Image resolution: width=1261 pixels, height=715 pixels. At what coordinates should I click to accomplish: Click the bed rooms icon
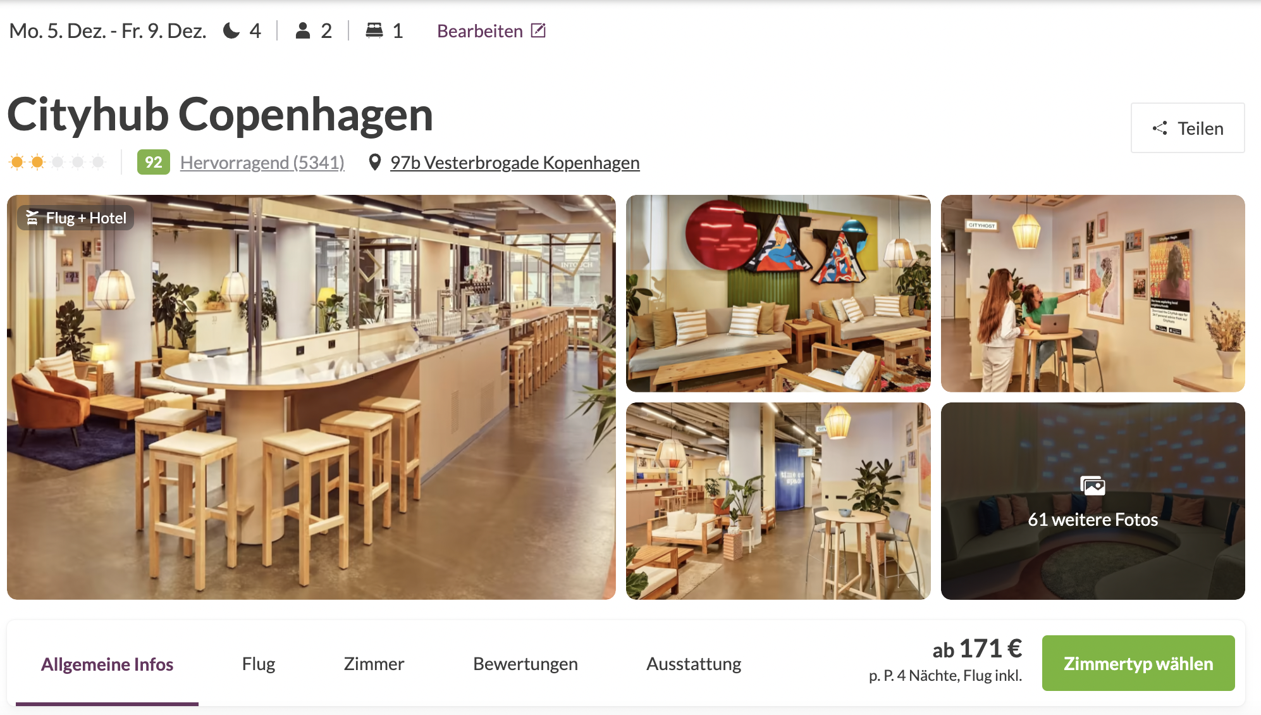(x=374, y=30)
